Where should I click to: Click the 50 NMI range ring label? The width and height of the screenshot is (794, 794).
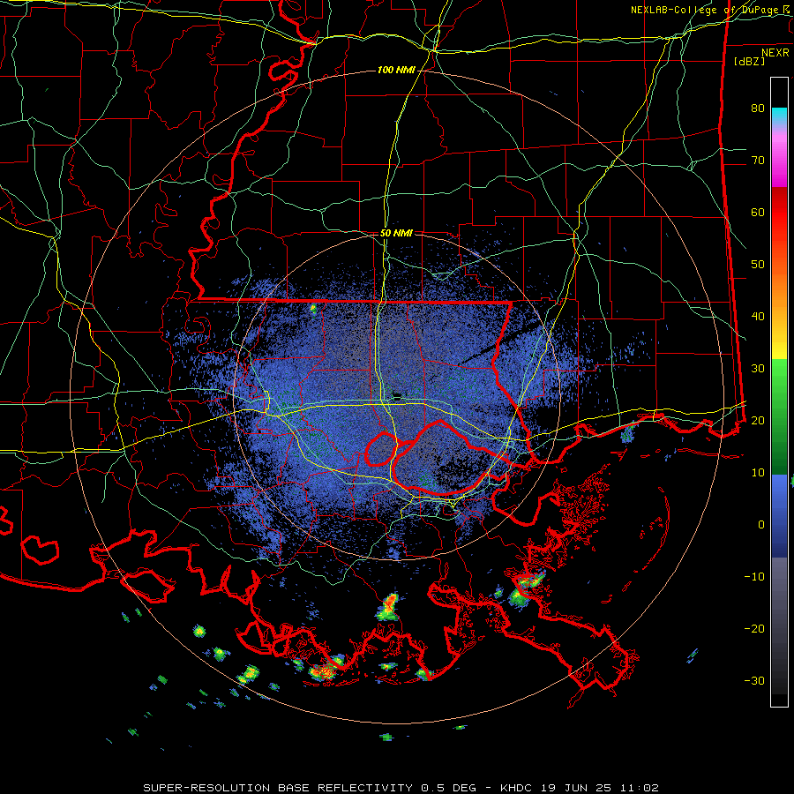coord(396,233)
